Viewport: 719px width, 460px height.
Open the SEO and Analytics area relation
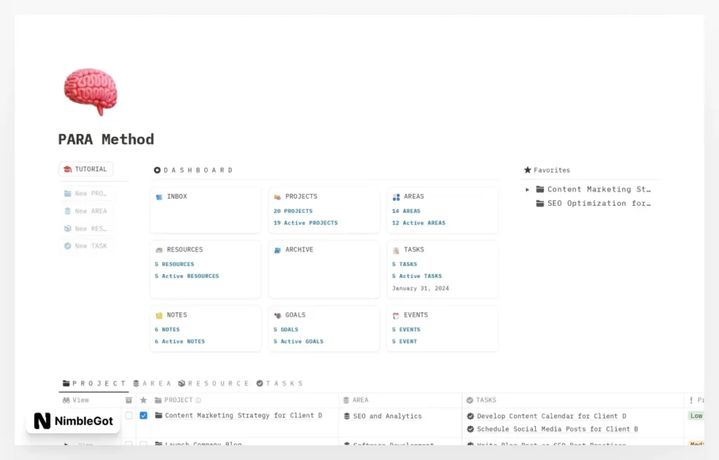[x=387, y=416]
